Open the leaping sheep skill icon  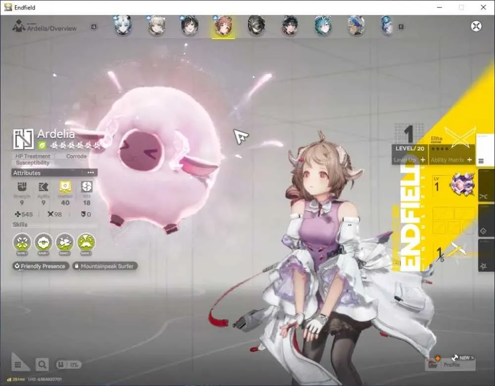65,242
